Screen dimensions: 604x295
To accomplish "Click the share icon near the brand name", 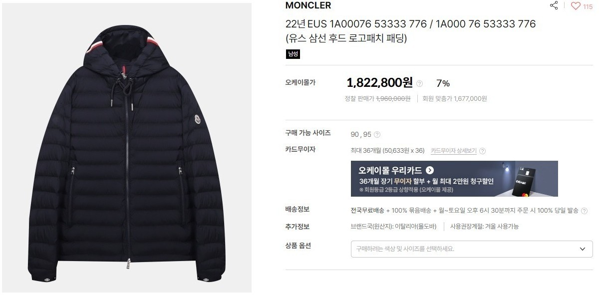I will tap(554, 6).
